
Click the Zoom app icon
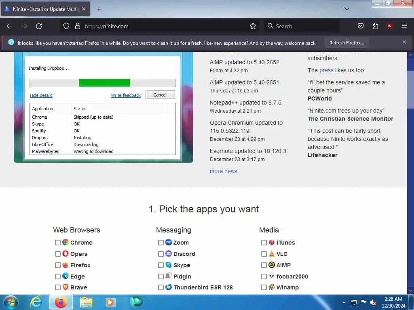[x=169, y=242]
